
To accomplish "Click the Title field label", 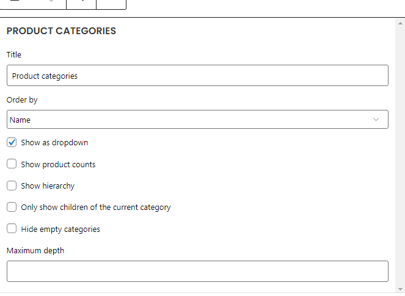I will tap(14, 55).
